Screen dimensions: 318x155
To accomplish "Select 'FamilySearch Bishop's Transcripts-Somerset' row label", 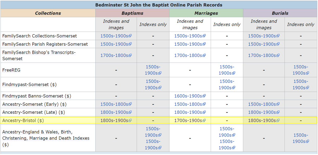I will [x=39, y=55].
